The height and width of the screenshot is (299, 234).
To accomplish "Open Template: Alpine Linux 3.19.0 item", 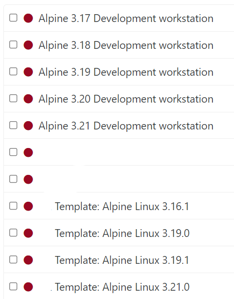I will tap(122, 234).
